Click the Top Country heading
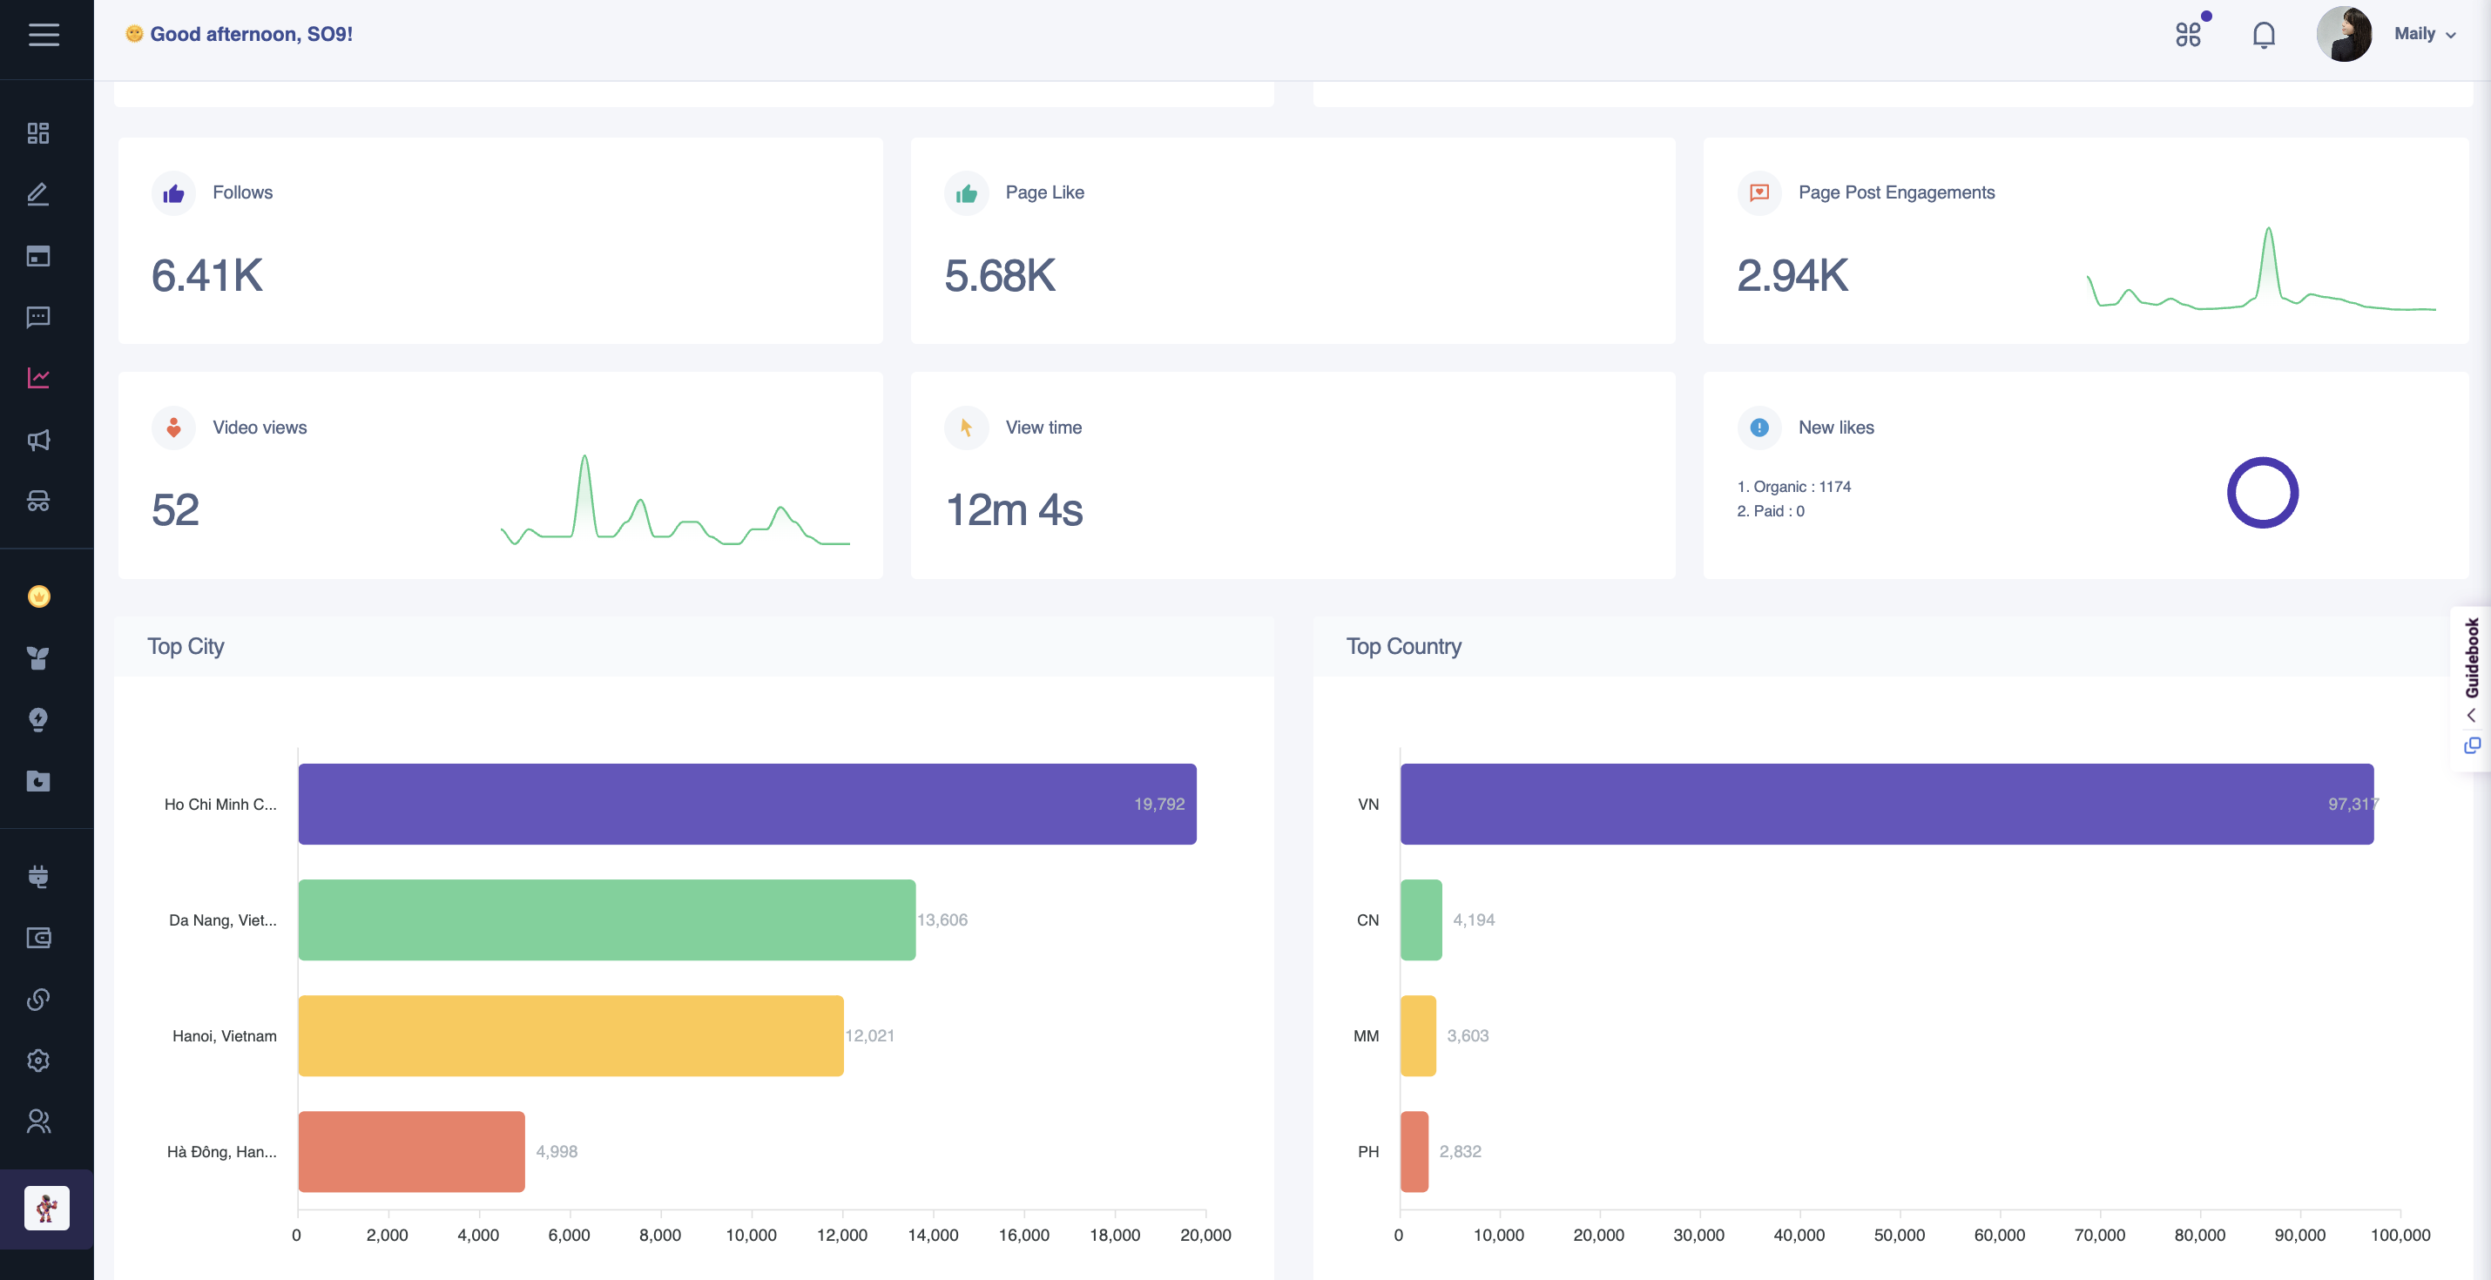The image size is (2491, 1280). (x=1404, y=647)
